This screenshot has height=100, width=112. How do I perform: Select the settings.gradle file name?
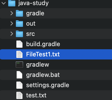click(48, 85)
